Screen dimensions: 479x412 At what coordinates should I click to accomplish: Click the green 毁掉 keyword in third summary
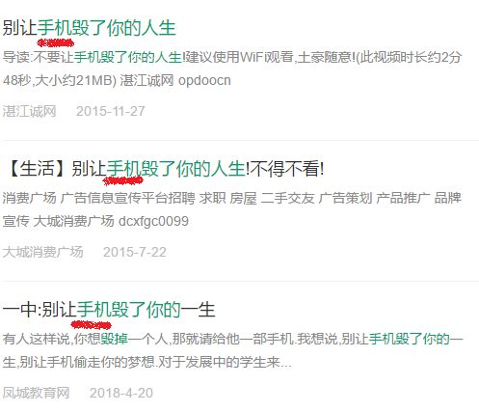(115, 339)
